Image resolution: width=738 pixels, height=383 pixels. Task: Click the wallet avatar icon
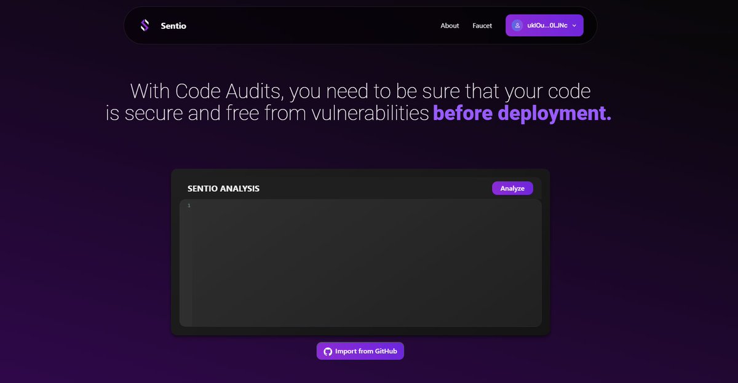(517, 25)
